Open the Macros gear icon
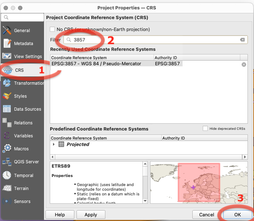 7,149
